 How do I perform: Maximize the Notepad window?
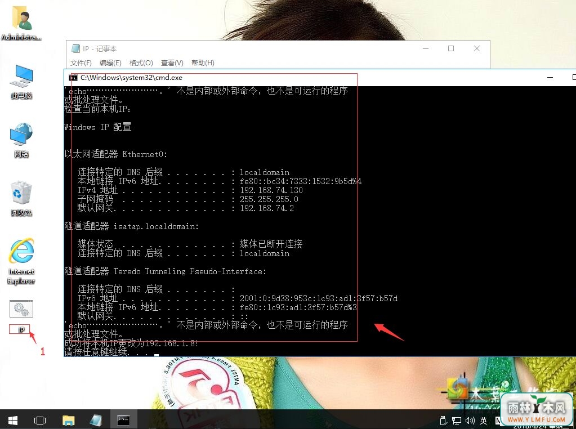[451, 48]
